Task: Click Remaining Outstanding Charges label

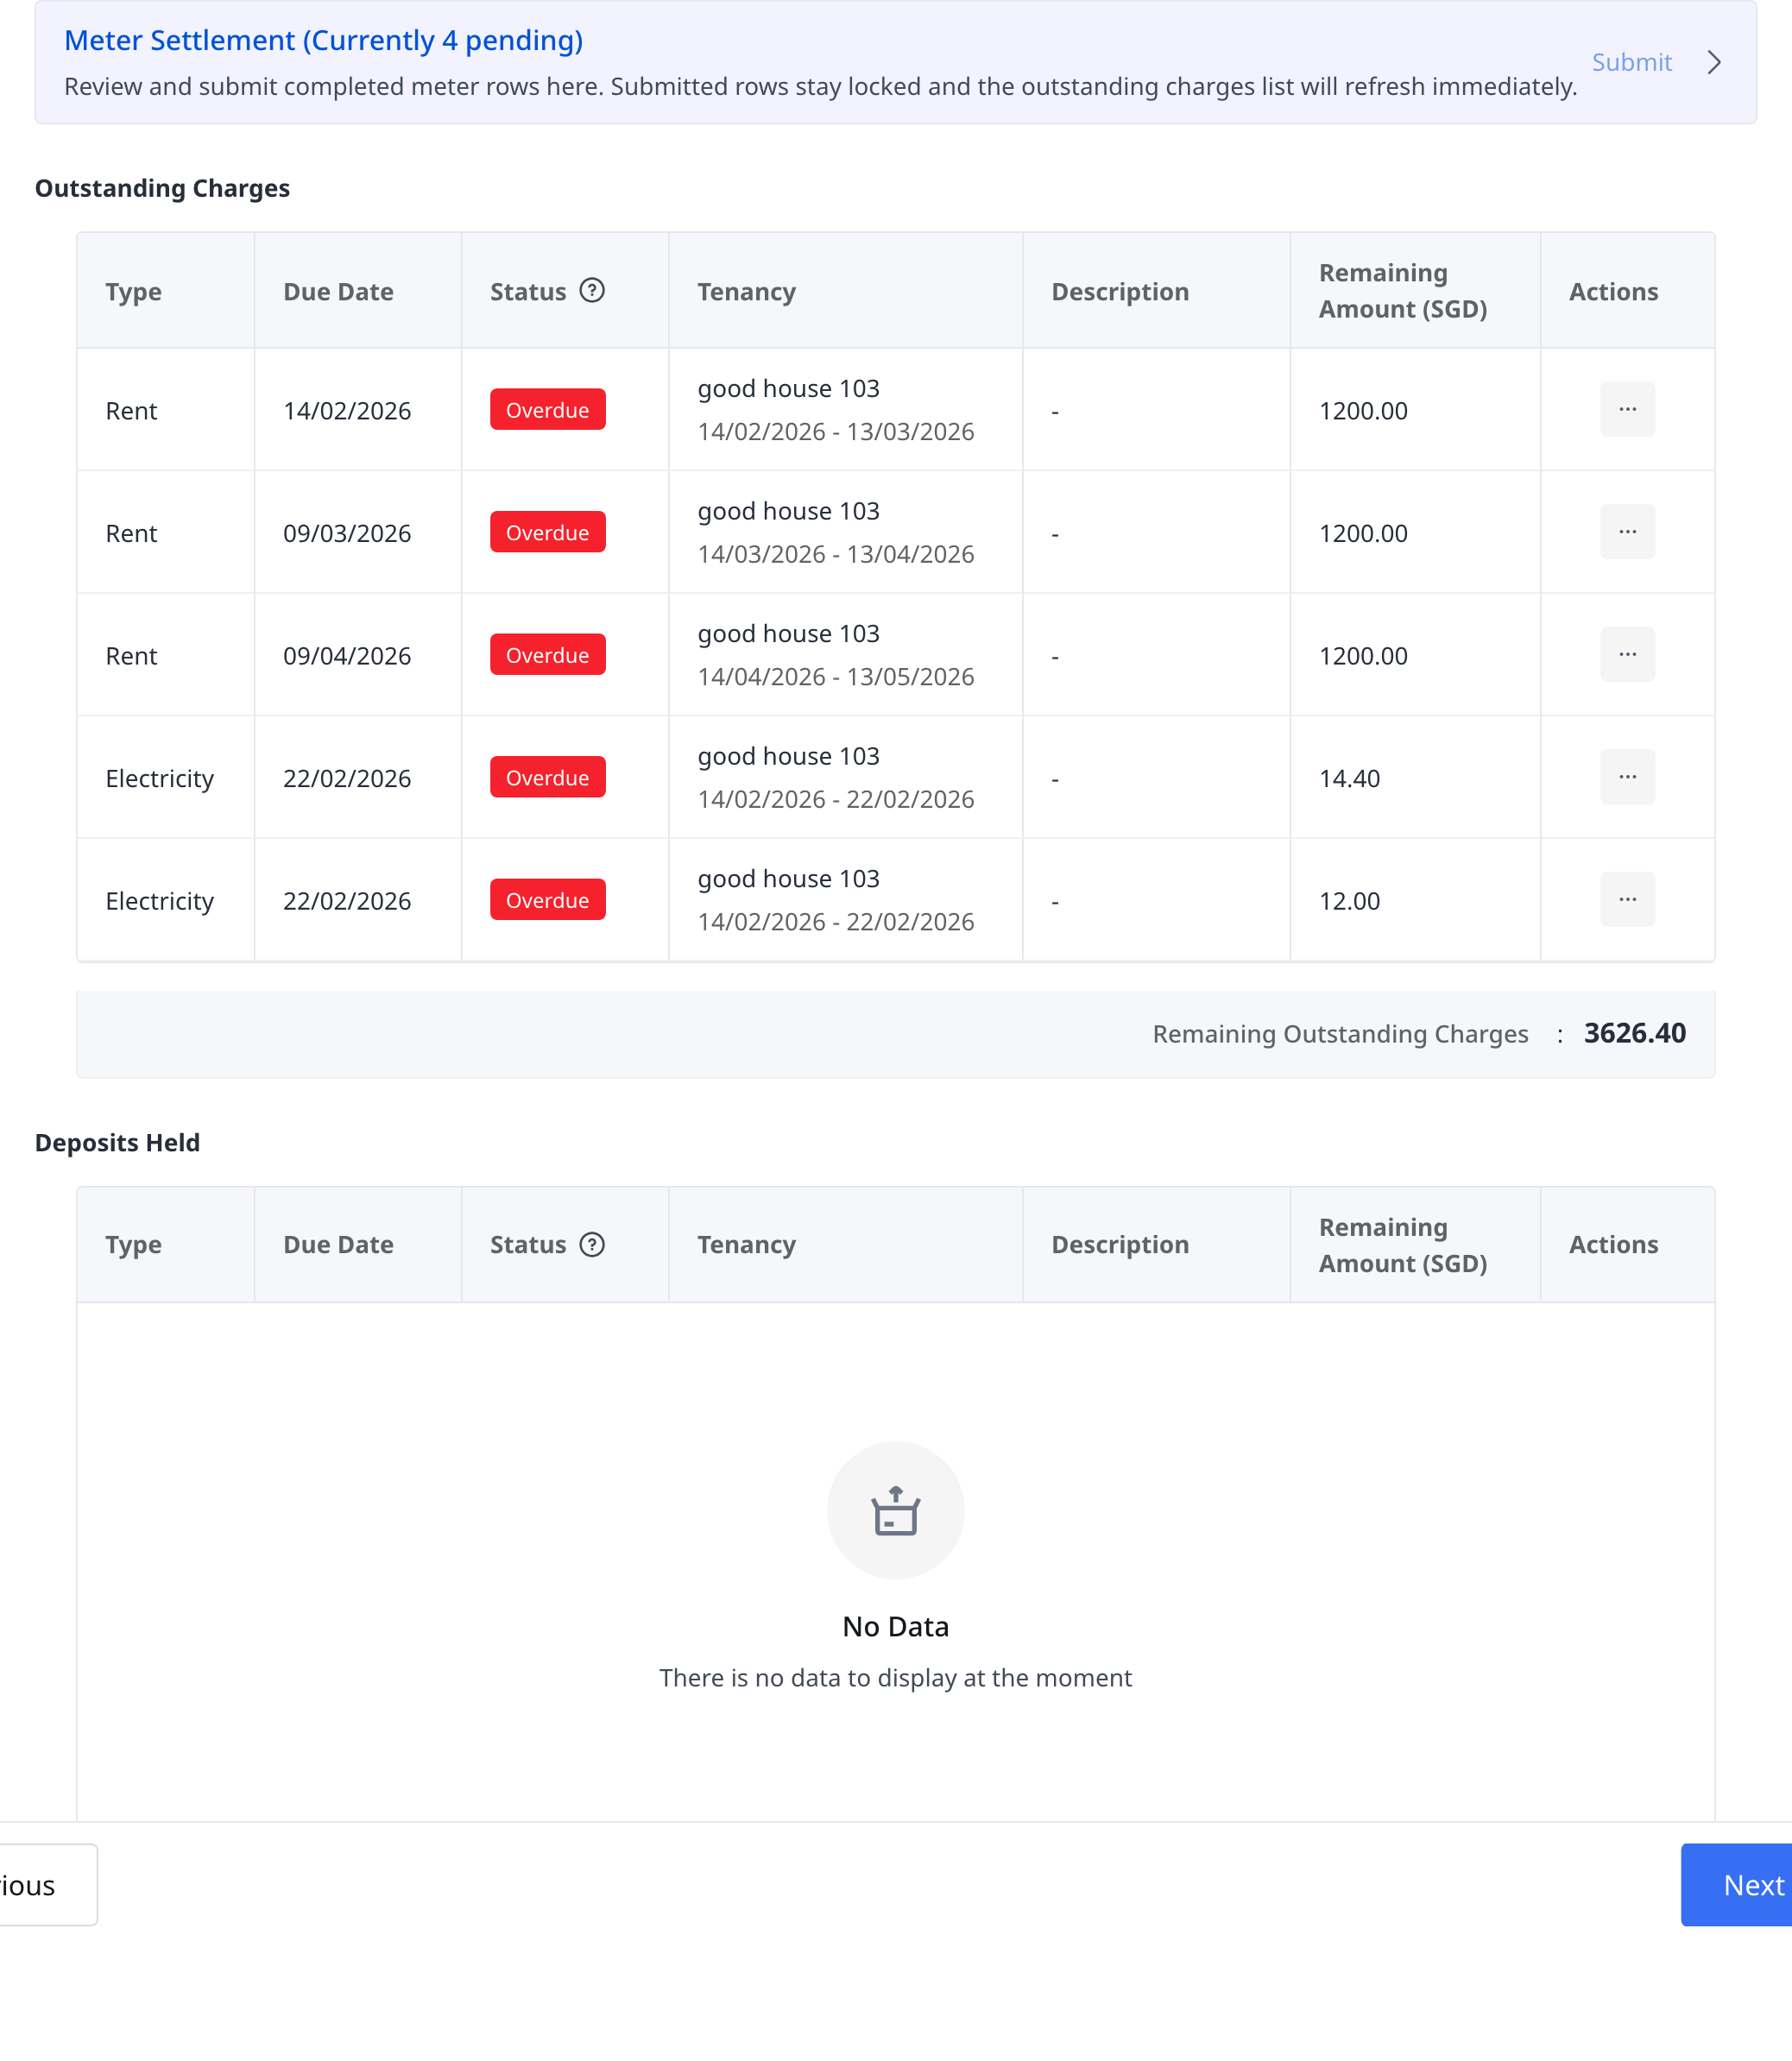Action: [1340, 1034]
